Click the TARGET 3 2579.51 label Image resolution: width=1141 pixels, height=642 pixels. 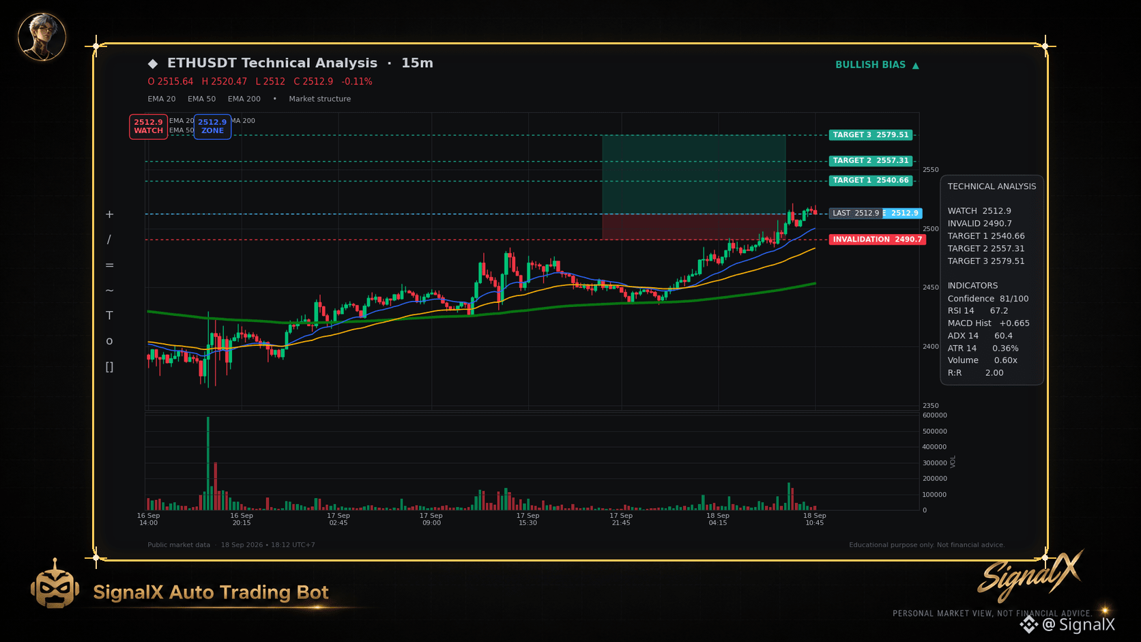point(871,135)
